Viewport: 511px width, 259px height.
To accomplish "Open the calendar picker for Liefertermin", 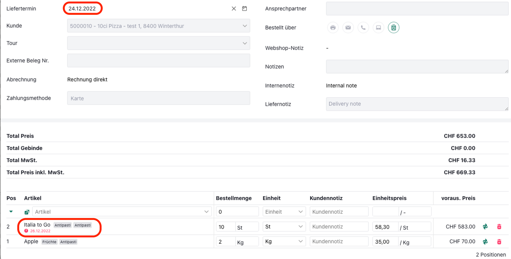I will pos(245,9).
